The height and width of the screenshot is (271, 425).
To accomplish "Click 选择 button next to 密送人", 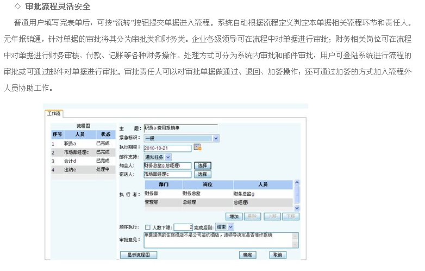I will [202, 175].
